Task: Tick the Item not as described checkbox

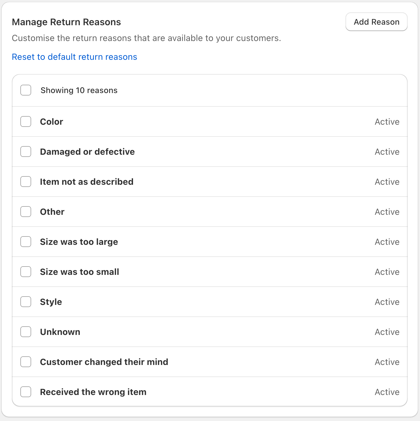Action: point(26,182)
